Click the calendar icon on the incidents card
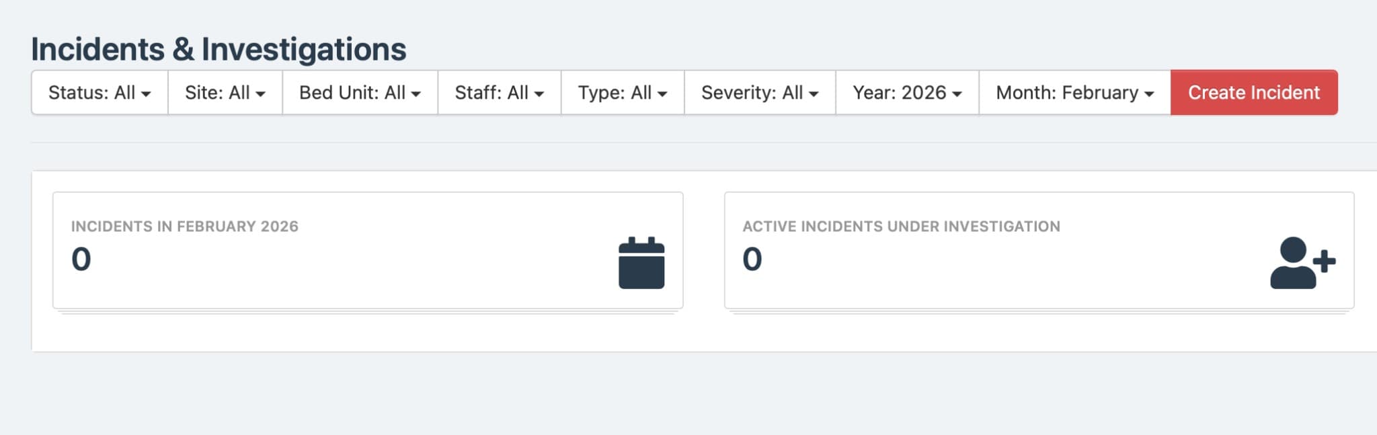The height and width of the screenshot is (435, 1377). click(642, 264)
